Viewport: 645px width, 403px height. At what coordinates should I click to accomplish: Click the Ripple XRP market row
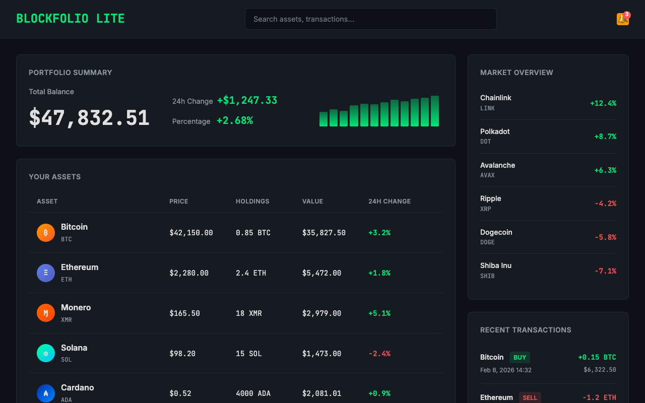(x=548, y=203)
